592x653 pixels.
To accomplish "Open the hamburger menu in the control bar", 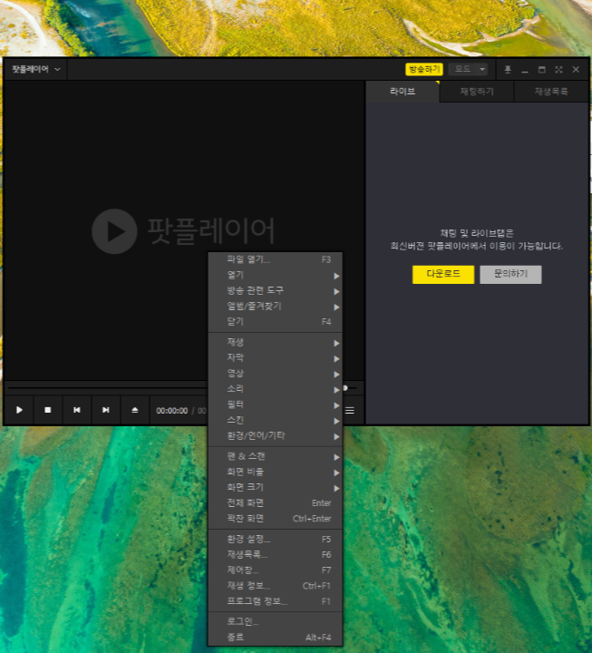I will 350,411.
